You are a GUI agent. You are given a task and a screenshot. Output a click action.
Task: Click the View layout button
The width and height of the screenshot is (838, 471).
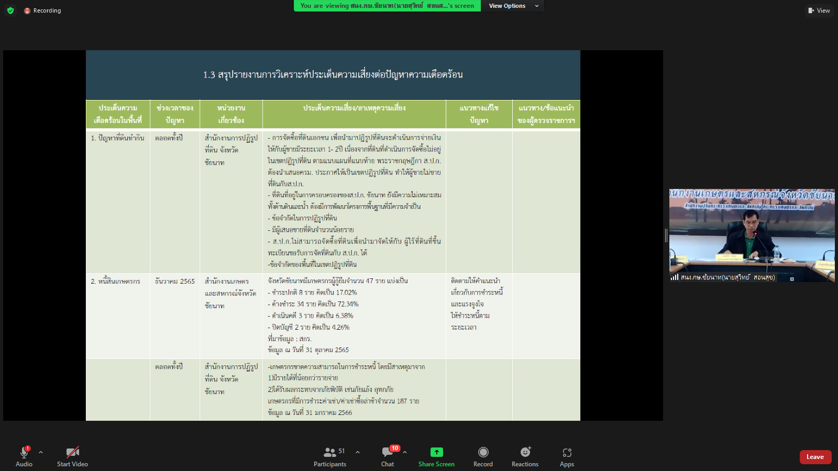[819, 10]
